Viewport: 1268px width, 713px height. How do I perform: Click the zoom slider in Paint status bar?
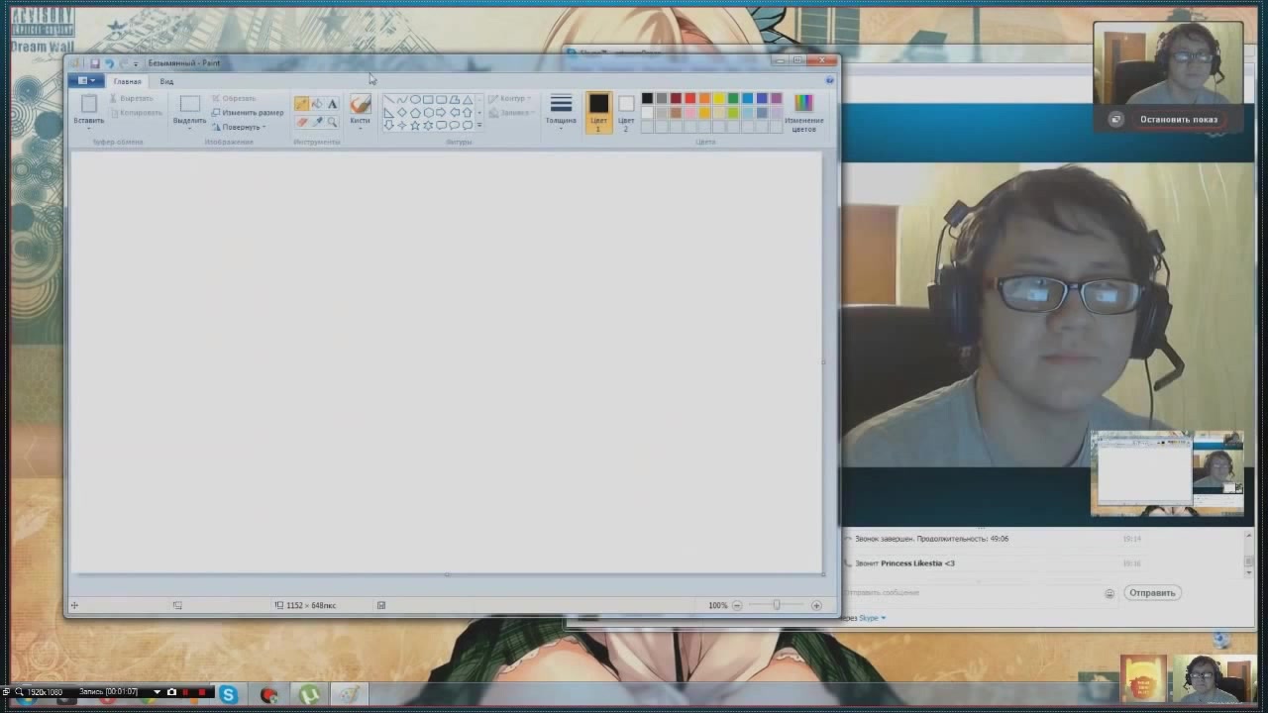[x=777, y=605]
